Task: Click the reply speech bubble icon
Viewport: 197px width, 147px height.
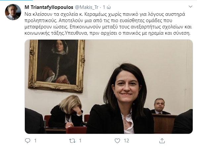Action: point(27,141)
